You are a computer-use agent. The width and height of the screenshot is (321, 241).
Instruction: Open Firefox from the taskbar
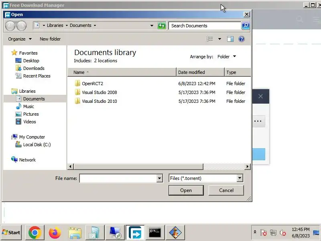(55, 233)
